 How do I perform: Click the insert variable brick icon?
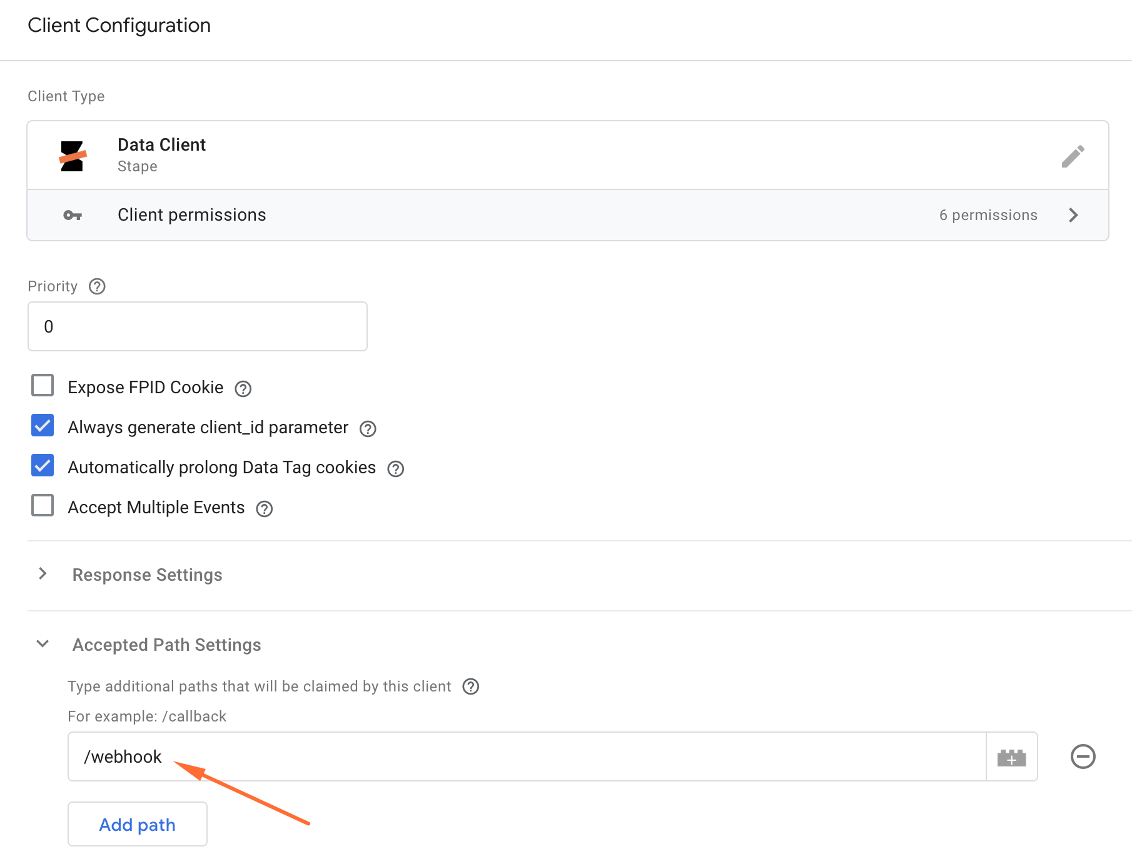point(1011,757)
